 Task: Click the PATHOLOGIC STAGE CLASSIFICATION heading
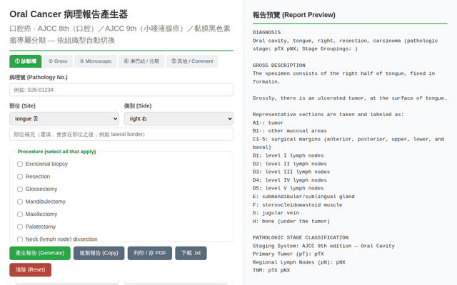tap(301, 237)
